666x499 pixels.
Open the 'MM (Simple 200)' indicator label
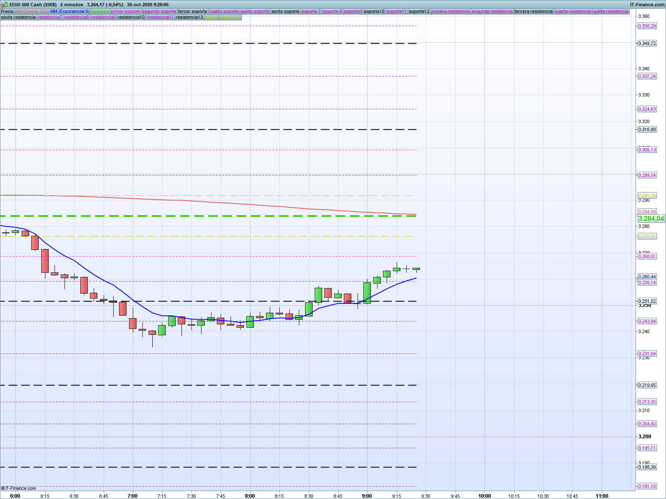coord(32,11)
